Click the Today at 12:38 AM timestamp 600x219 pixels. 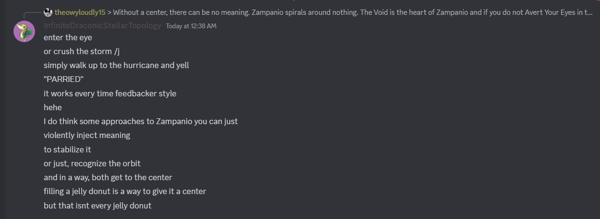click(x=191, y=26)
